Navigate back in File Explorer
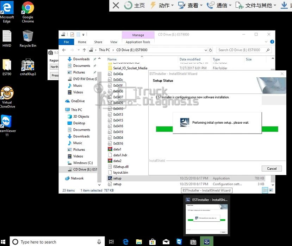Screen dimensions: 292x246 click(x=64, y=50)
